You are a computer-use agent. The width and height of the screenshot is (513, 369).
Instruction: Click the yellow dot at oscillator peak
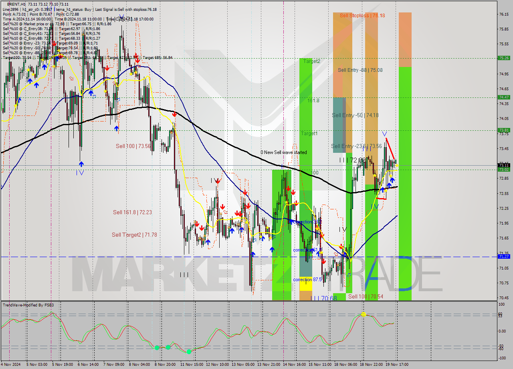[x=363, y=314]
